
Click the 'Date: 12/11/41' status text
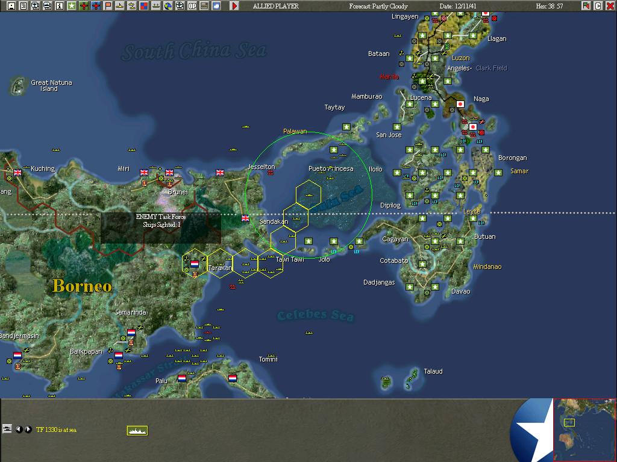pos(458,6)
